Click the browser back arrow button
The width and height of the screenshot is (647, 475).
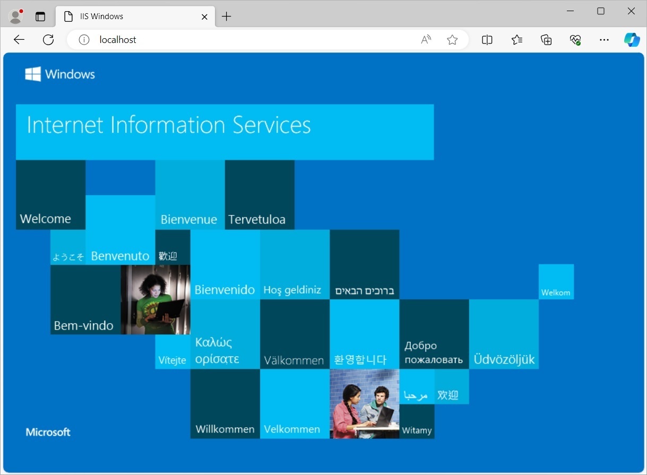(19, 40)
